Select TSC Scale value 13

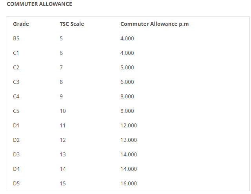pos(63,154)
